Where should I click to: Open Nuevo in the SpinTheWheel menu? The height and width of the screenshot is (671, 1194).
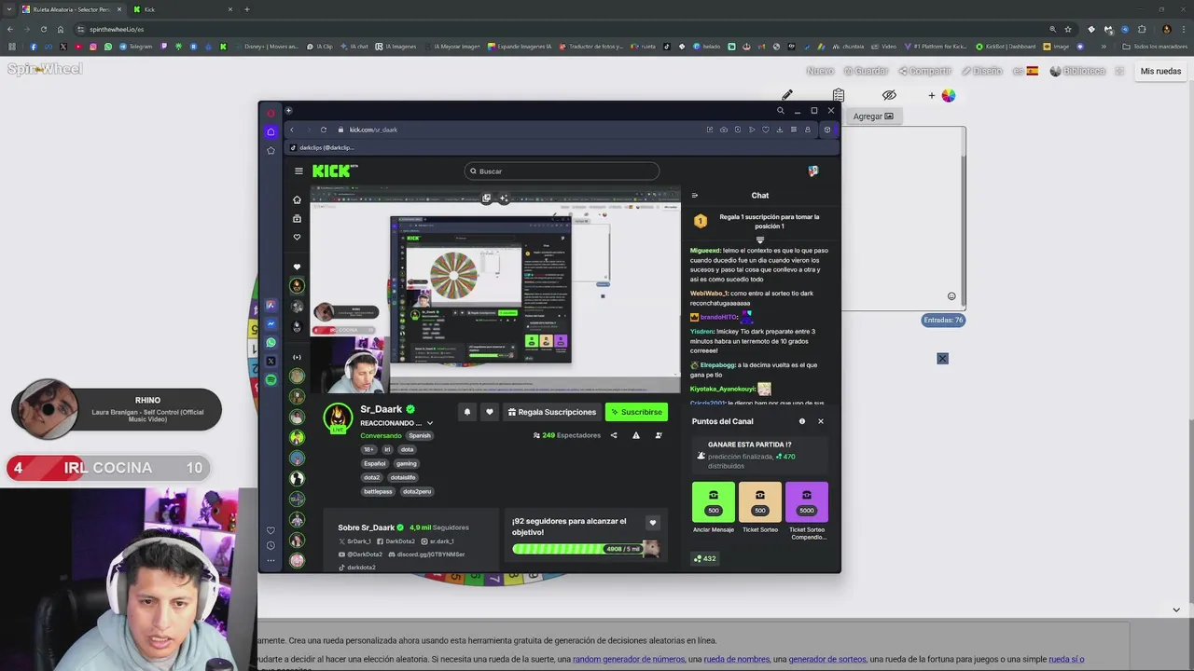pyautogui.click(x=820, y=71)
